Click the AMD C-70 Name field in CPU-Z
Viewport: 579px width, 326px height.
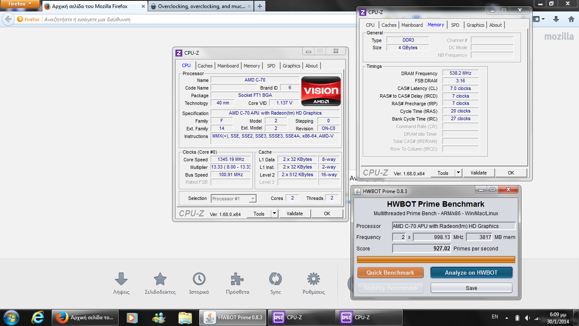coord(255,80)
